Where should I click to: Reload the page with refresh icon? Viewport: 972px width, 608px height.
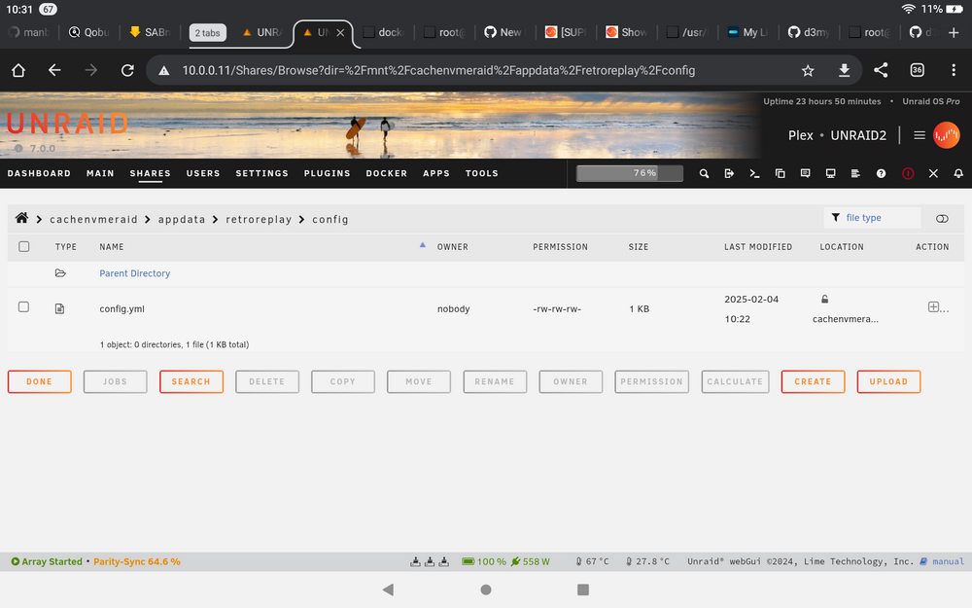point(127,70)
